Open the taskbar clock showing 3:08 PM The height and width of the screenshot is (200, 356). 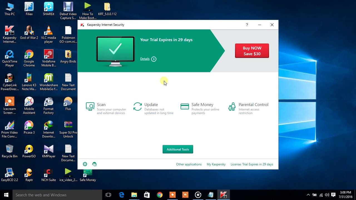tap(345, 195)
